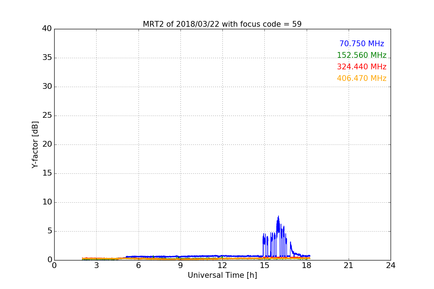Click the x-axis tick label 21

[x=349, y=266]
